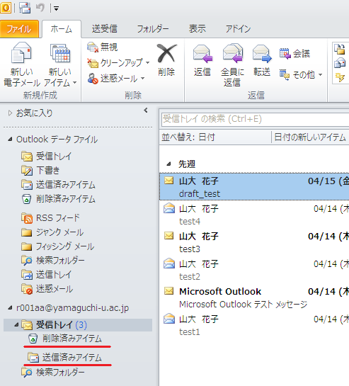
Task: Click the Outlook application icon in title bar
Action: click(x=6, y=8)
